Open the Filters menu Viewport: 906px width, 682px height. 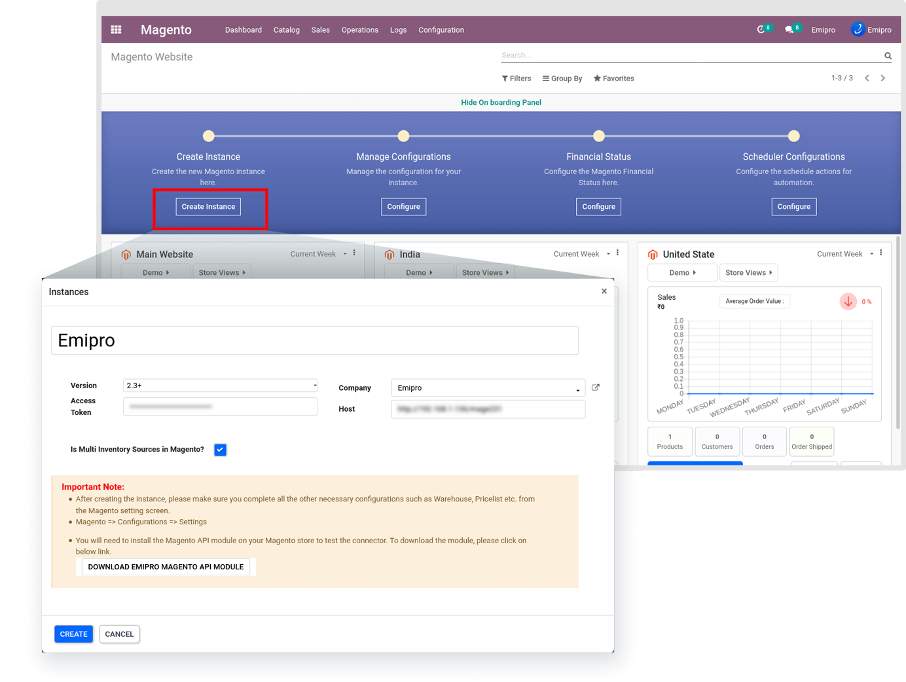(x=516, y=79)
